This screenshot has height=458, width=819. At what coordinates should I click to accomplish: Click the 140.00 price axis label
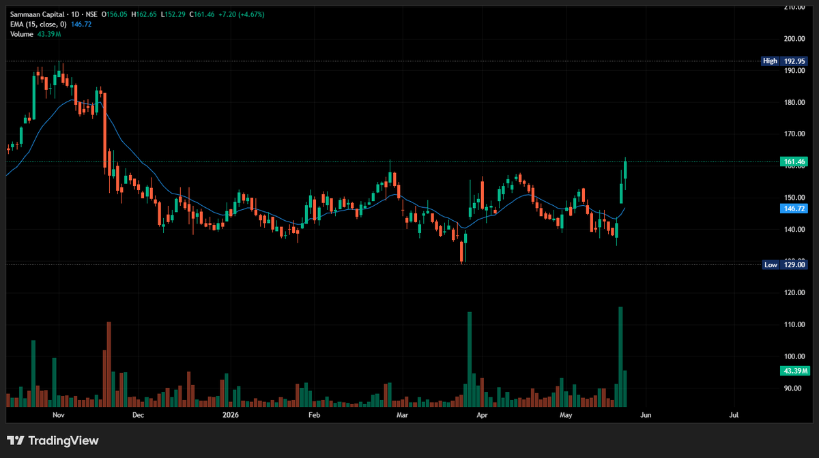[x=796, y=229]
